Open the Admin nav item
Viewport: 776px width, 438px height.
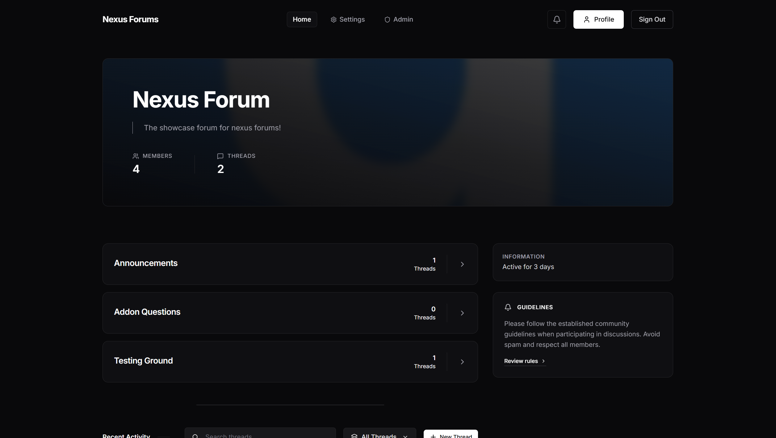pyautogui.click(x=398, y=19)
